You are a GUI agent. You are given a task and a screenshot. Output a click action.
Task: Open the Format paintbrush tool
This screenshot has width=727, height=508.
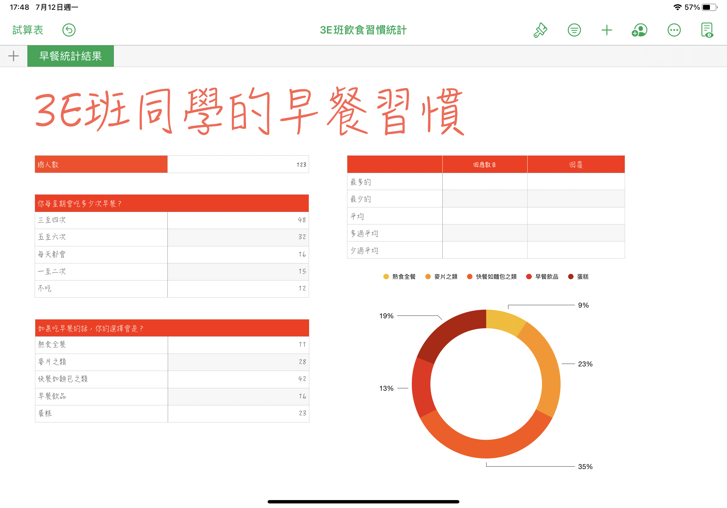(x=540, y=30)
